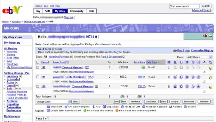Click the Archive button
The height and width of the screenshot is (122, 216).
[175, 102]
